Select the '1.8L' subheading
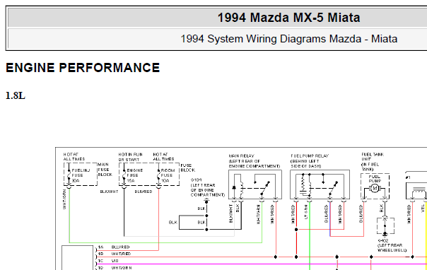Viewport: 427px width, 270px height. pyautogui.click(x=16, y=96)
